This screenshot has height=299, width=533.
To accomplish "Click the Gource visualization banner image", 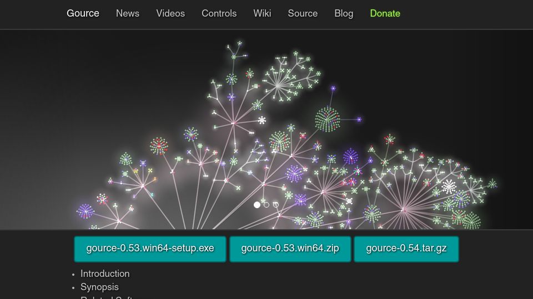I will click(266, 130).
